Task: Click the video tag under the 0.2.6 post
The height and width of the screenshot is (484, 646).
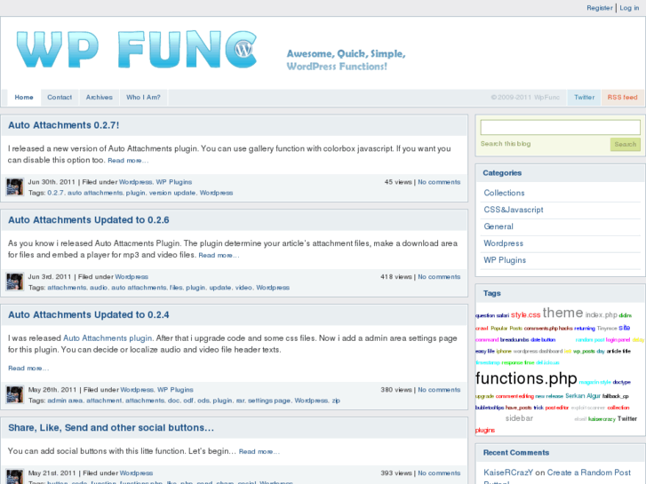Action: click(243, 288)
